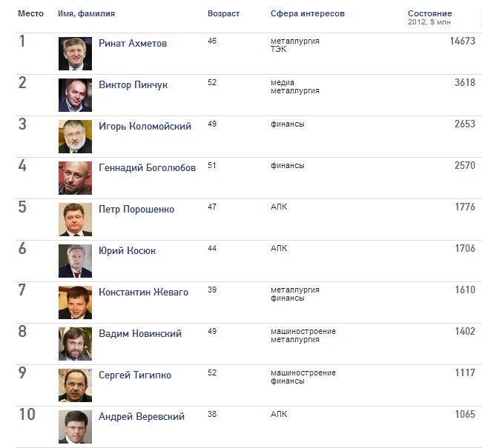Select the photo next to Сергей Тигипко

(x=75, y=385)
